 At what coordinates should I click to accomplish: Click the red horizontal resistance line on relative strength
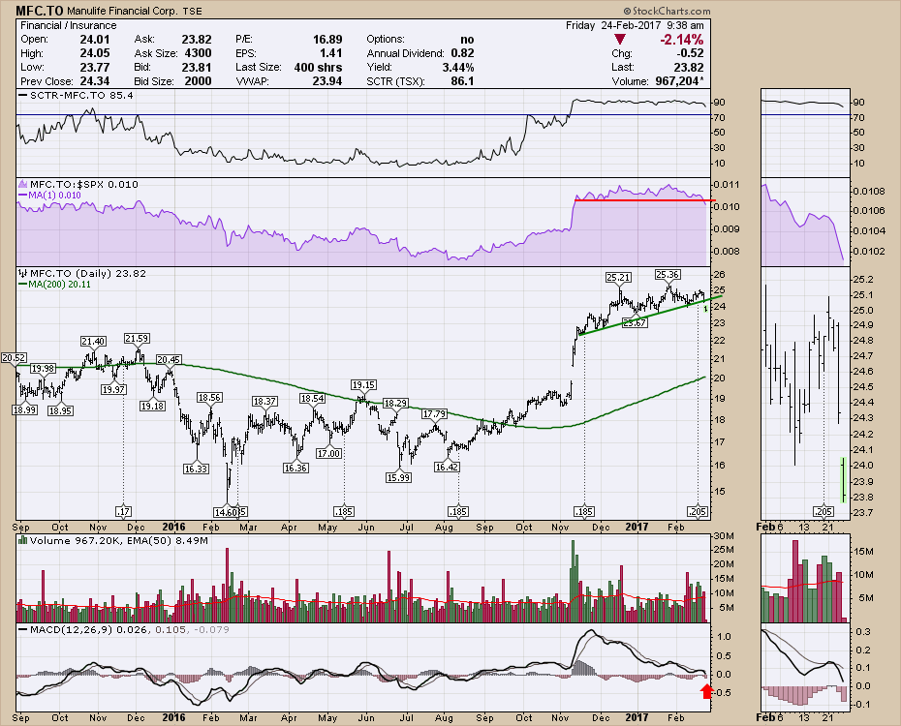pyautogui.click(x=644, y=200)
